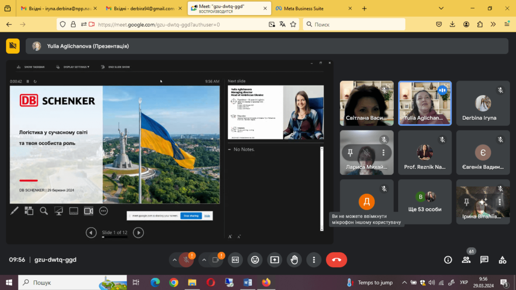This screenshot has height=290, width=516.
Task: Open Word from Windows taskbar
Action: coord(248,282)
